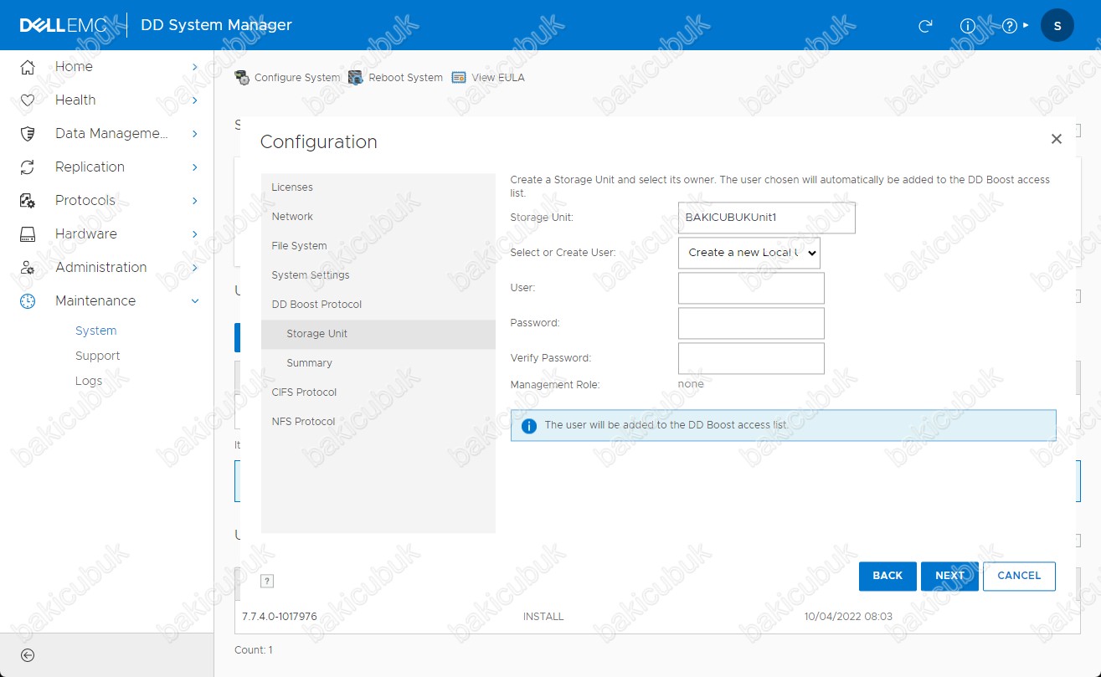Click the View EULA toolbar item
Screen dimensions: 1101x677
pos(488,78)
